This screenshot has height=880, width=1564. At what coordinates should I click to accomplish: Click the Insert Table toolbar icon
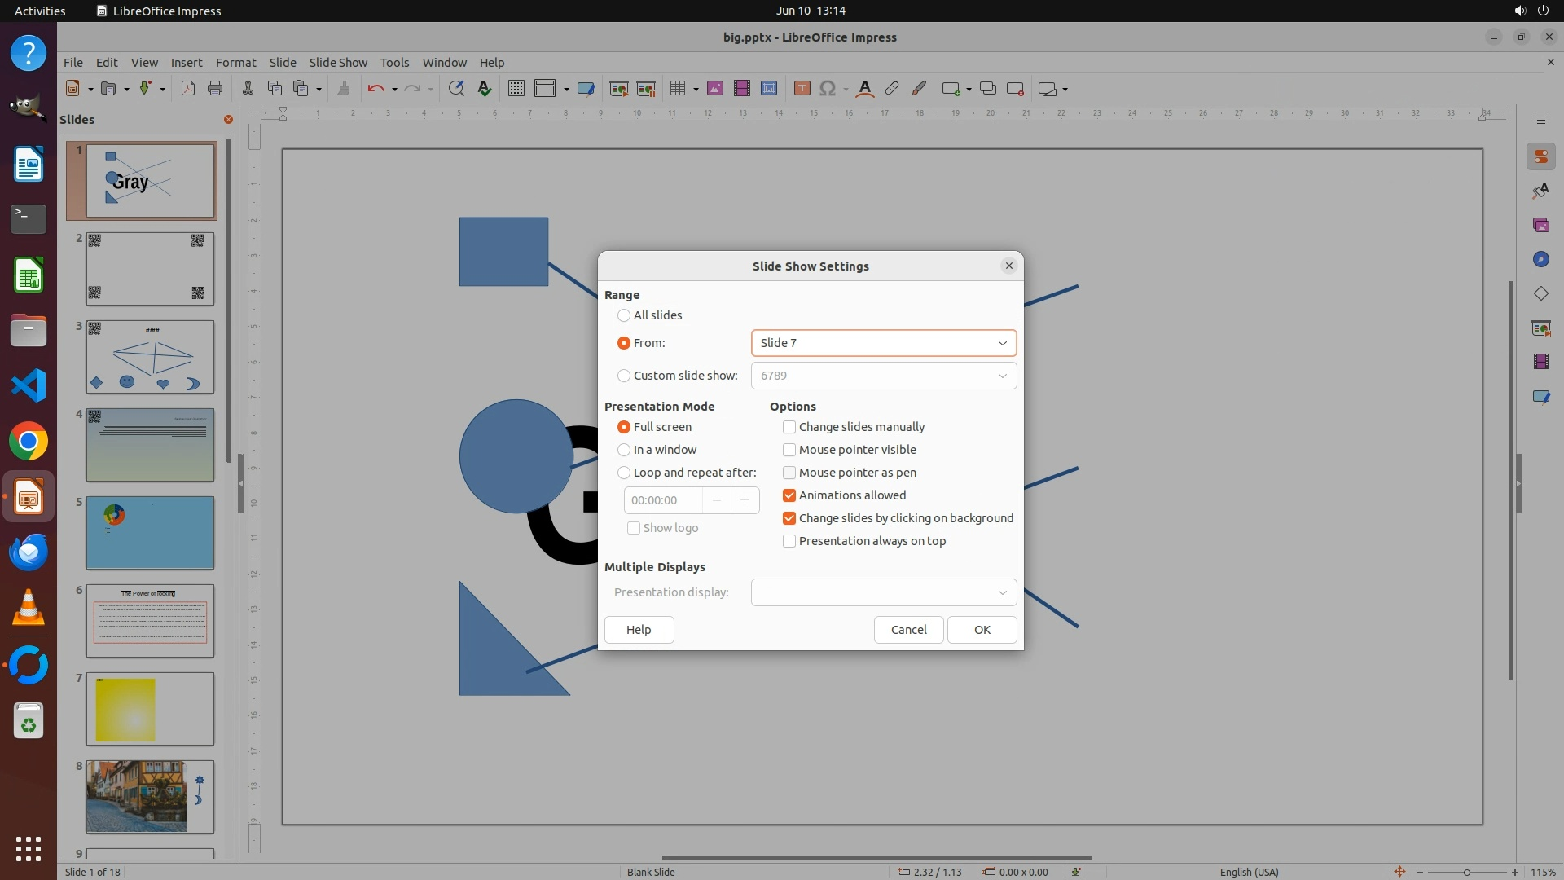677,89
